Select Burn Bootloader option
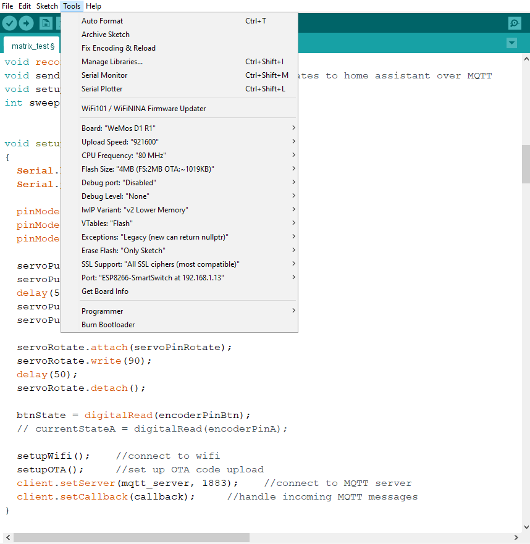 click(x=179, y=324)
